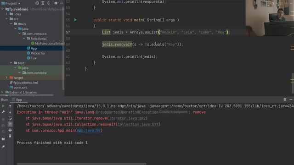
Task: Click 'Process finished with exit code 1' text
Action: (x=52, y=143)
